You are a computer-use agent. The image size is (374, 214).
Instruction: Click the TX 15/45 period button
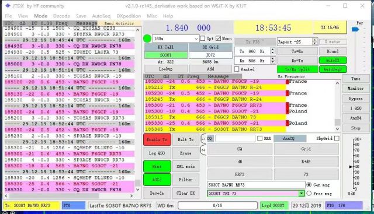[330, 27]
